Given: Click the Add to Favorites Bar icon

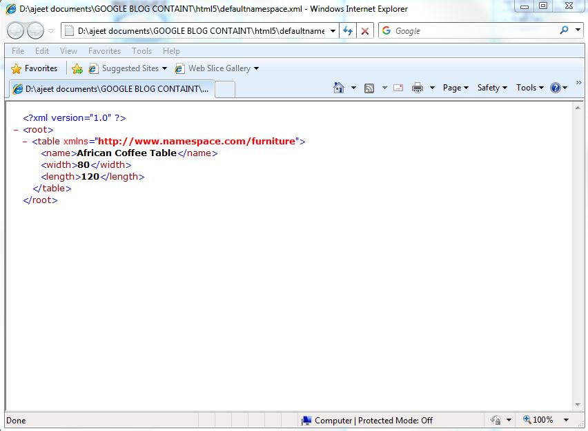Looking at the screenshot, I should [x=77, y=68].
